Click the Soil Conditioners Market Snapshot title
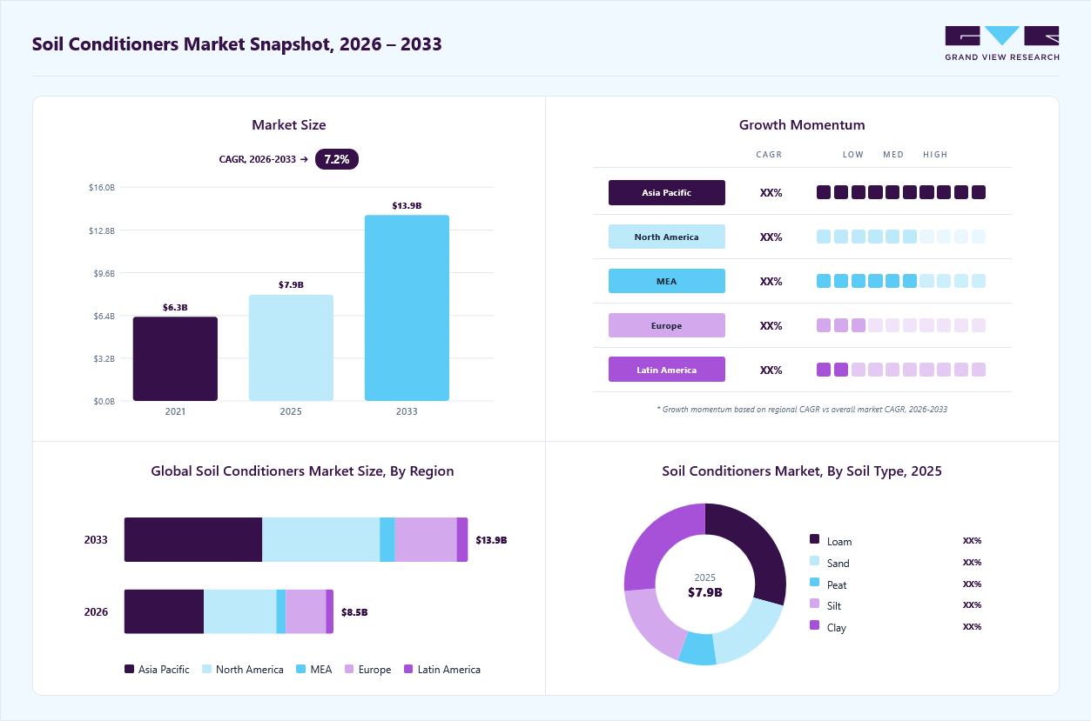The width and height of the screenshot is (1091, 721). 237,43
